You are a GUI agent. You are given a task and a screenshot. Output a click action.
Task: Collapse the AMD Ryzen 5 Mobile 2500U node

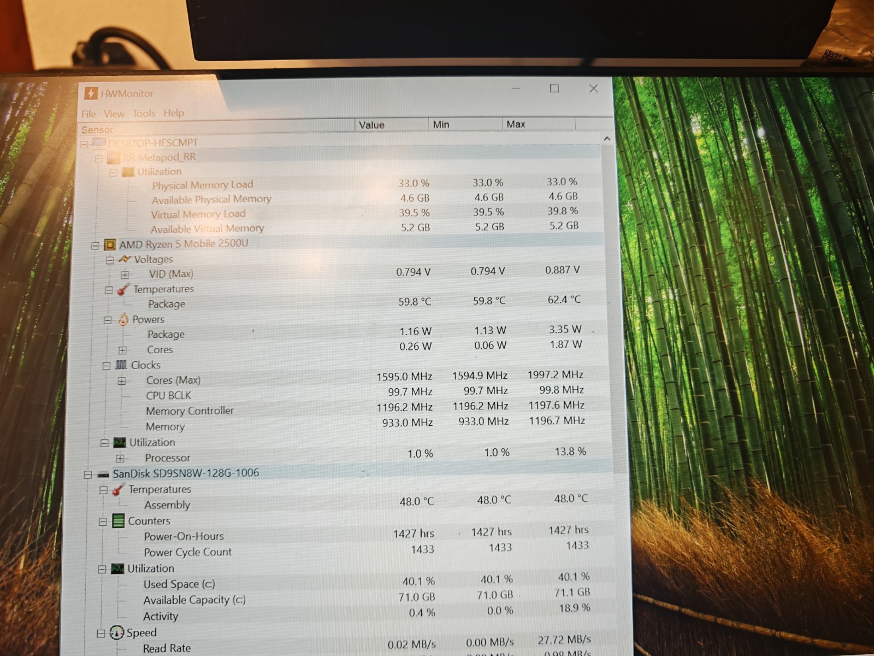click(95, 246)
